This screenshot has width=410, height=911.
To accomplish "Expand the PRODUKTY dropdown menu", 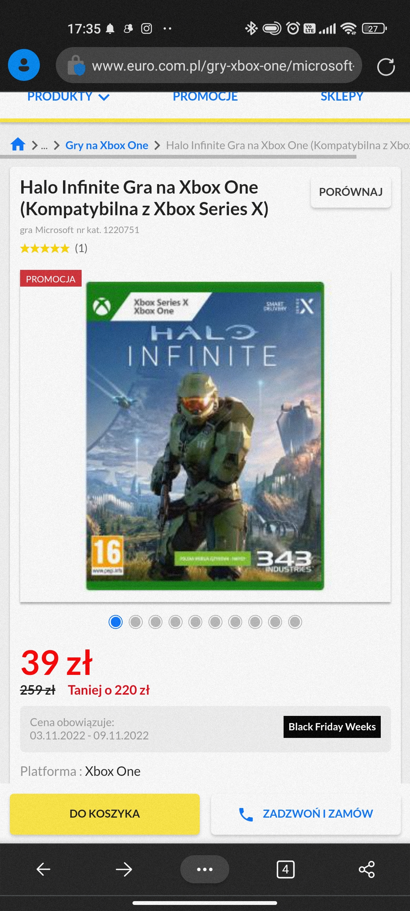I will [68, 97].
